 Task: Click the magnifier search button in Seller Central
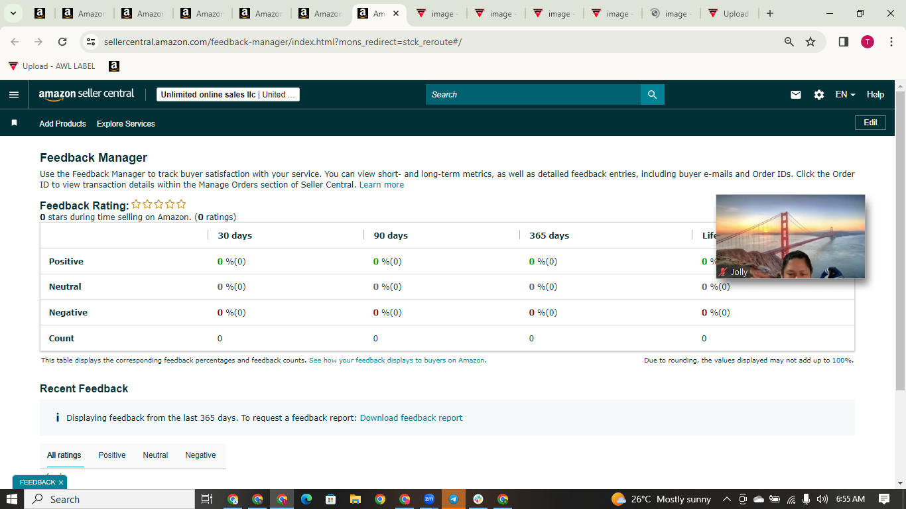652,95
